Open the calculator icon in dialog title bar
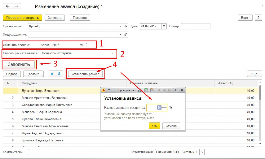Image resolution: width=265 pixels, height=159 pixels. (x=146, y=90)
